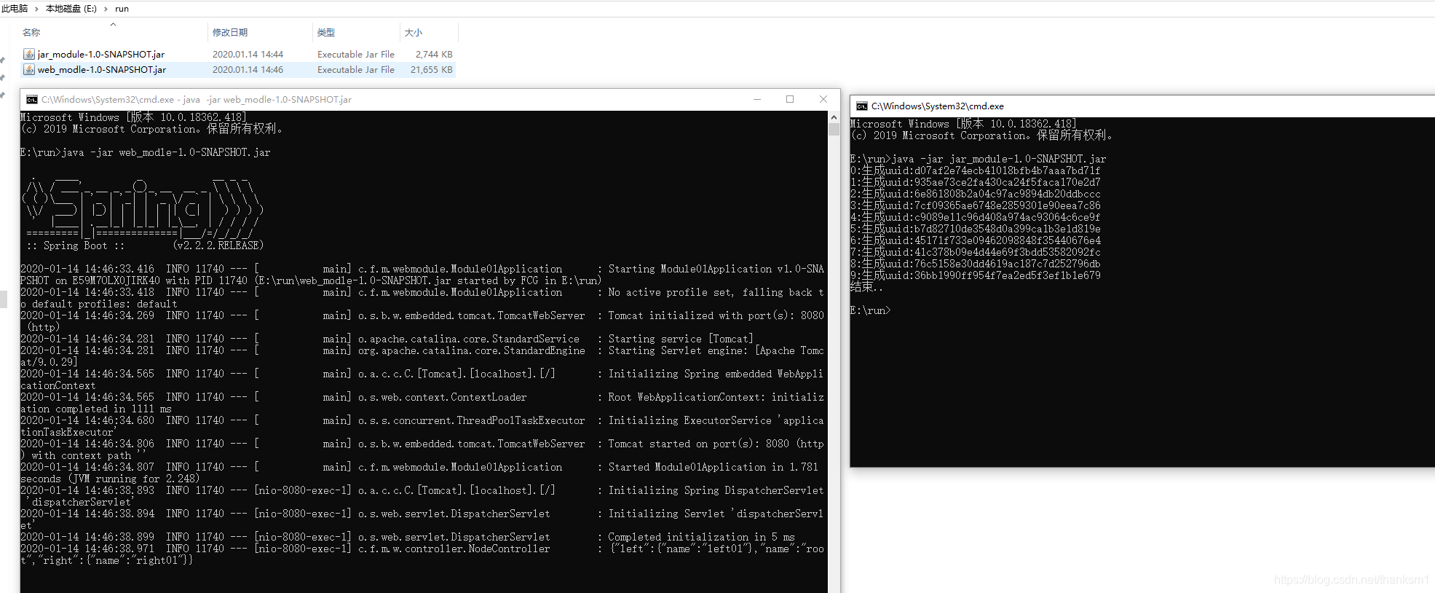Maximize the web_modle cmd window
Screen dimensions: 1435x593
coord(790,100)
